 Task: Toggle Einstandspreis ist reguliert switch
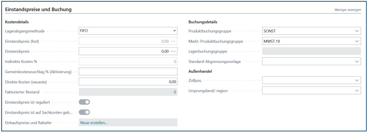[x=84, y=102]
